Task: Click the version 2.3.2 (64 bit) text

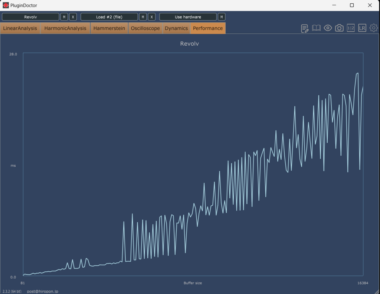Action: tap(12, 291)
